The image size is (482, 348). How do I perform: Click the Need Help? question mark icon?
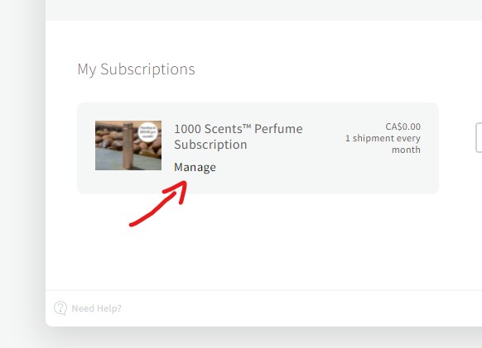point(60,308)
